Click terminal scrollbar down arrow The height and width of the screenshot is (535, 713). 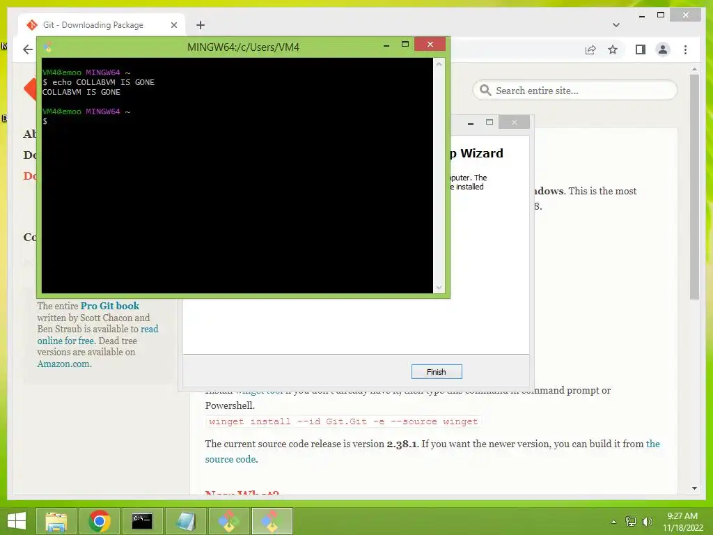click(439, 287)
